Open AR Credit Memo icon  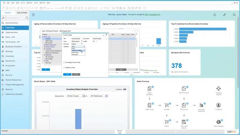[x=184, y=122]
